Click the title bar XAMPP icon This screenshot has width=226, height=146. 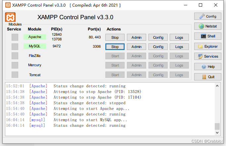(8, 5)
